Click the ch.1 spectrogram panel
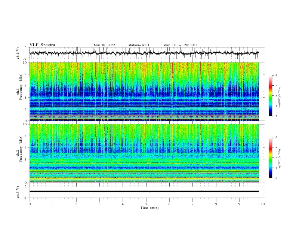The height and width of the screenshot is (229, 296). pos(144,91)
